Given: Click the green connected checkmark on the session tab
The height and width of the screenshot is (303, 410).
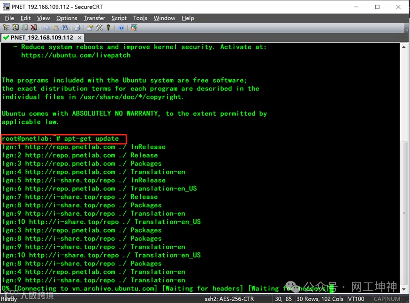Looking at the screenshot, I should (x=6, y=38).
